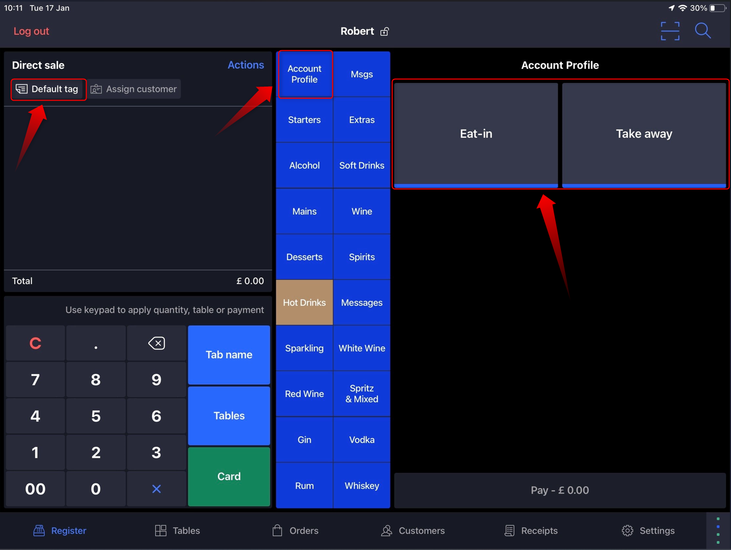Viewport: 731px width, 550px height.
Task: Switch to the Tables tab
Action: (177, 530)
